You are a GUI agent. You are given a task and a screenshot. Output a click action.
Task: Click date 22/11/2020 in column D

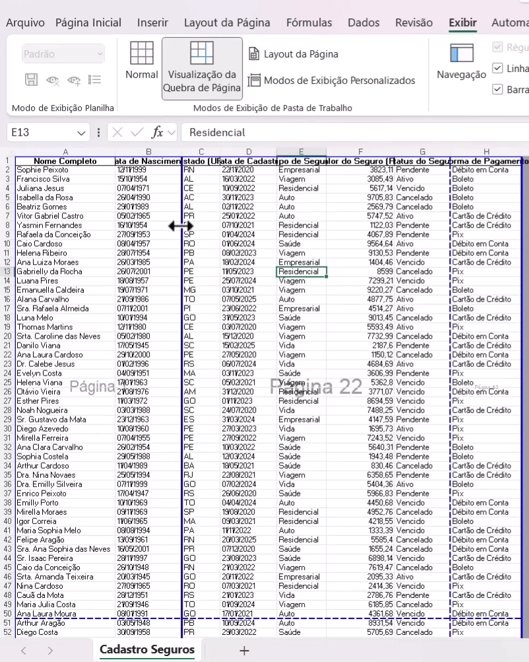pos(248,170)
